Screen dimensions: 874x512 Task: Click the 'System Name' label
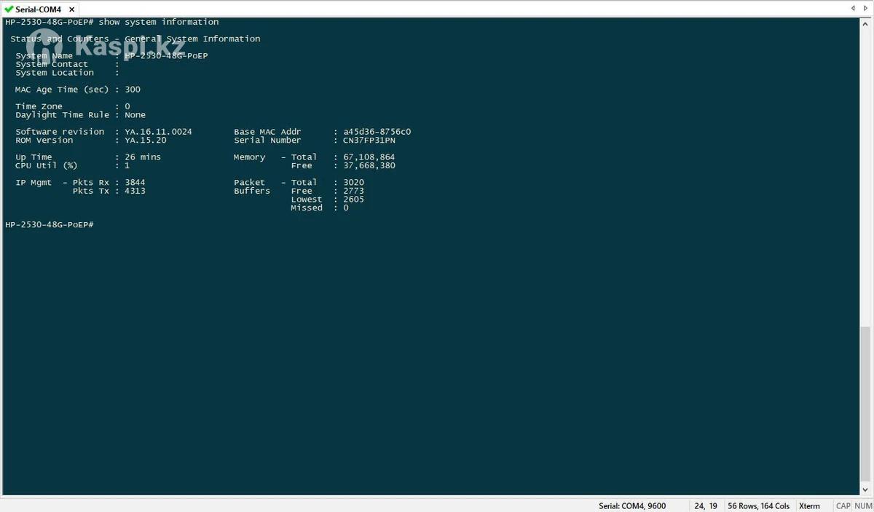pos(44,56)
